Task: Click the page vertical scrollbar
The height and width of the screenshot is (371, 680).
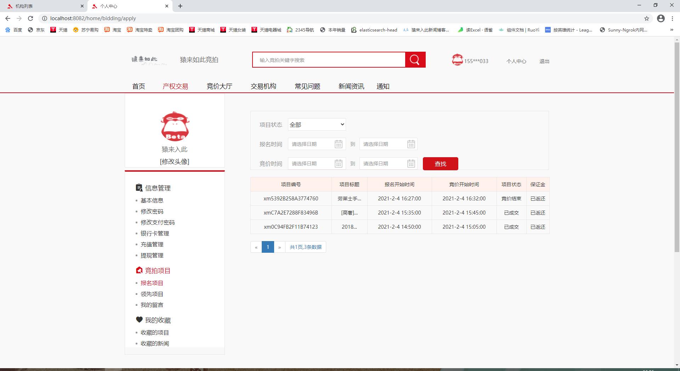Action: (x=677, y=147)
